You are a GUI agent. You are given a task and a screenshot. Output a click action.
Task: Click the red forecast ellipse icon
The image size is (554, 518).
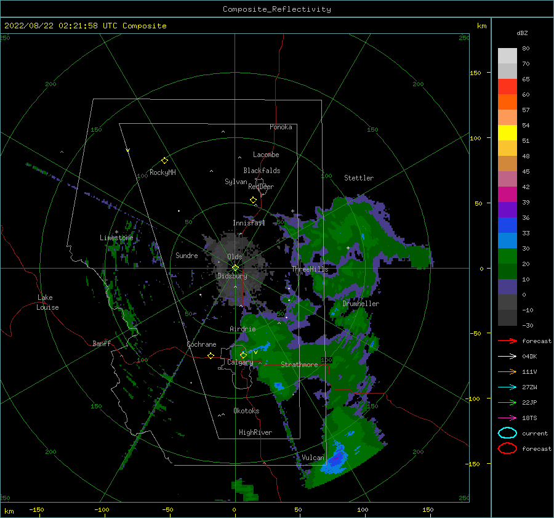[x=507, y=448]
